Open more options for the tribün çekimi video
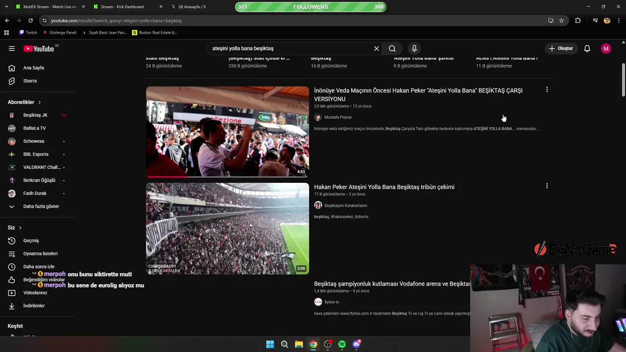The width and height of the screenshot is (626, 352). (547, 186)
